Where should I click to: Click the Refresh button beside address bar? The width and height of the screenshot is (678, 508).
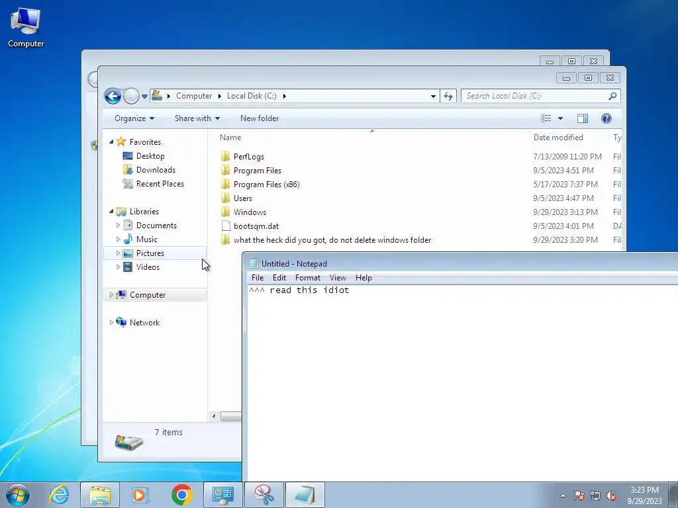point(448,96)
